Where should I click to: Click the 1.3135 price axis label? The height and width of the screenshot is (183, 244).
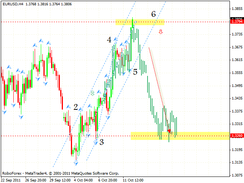pyautogui.click(x=237, y=162)
